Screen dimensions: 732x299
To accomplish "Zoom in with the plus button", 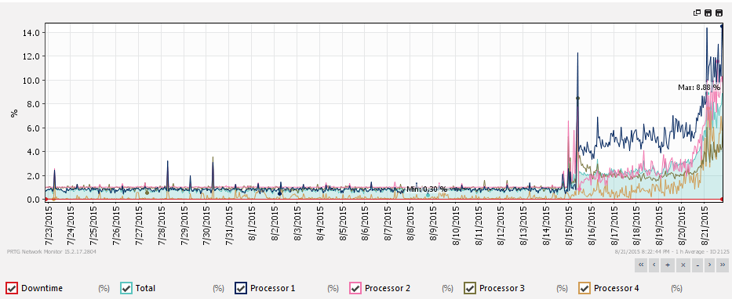I will (x=668, y=265).
